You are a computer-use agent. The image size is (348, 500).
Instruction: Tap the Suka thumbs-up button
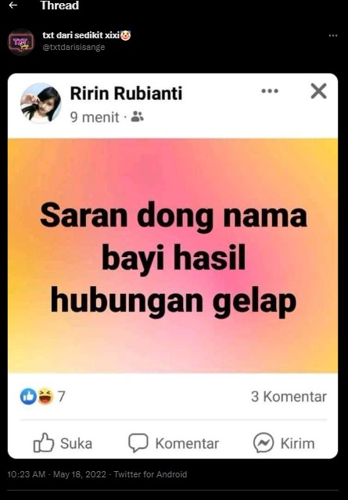pos(63,443)
